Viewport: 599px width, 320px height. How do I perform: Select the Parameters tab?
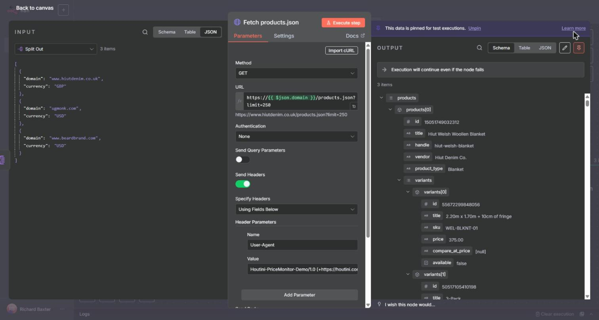click(248, 36)
